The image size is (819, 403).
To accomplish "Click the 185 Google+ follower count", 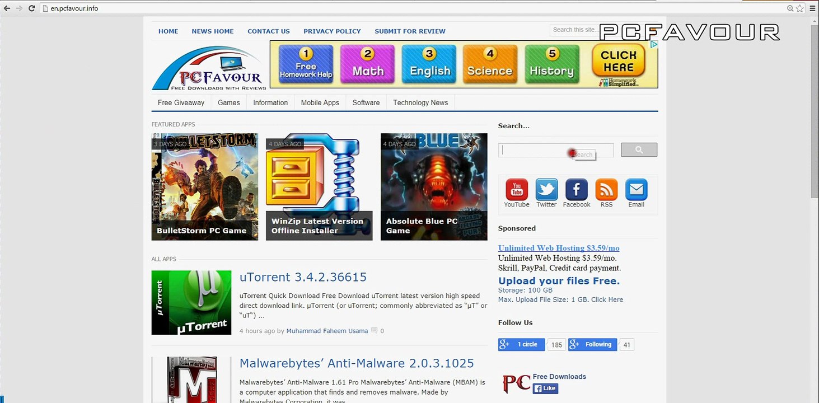I will [556, 345].
